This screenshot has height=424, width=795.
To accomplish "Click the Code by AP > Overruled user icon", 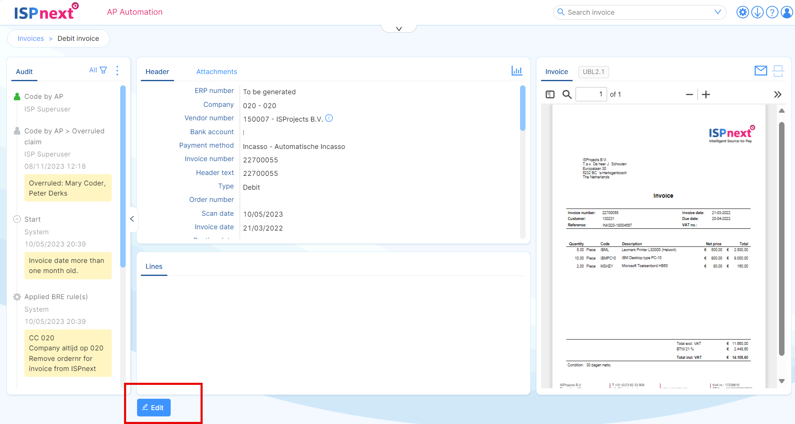I will point(17,131).
